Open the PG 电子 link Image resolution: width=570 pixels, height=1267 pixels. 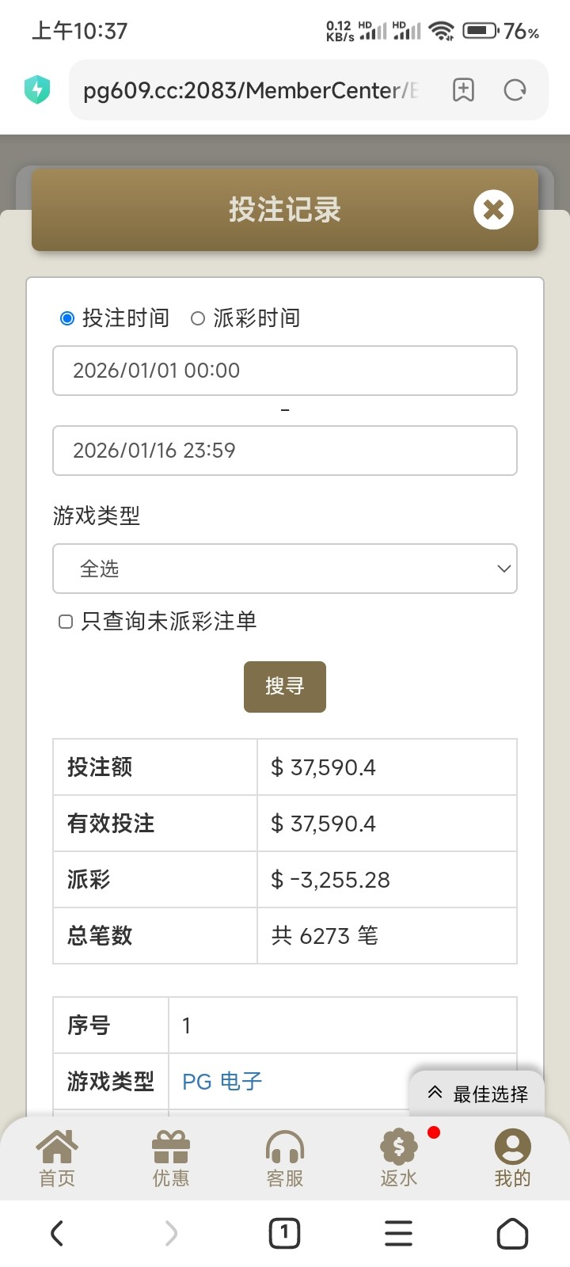point(222,1081)
